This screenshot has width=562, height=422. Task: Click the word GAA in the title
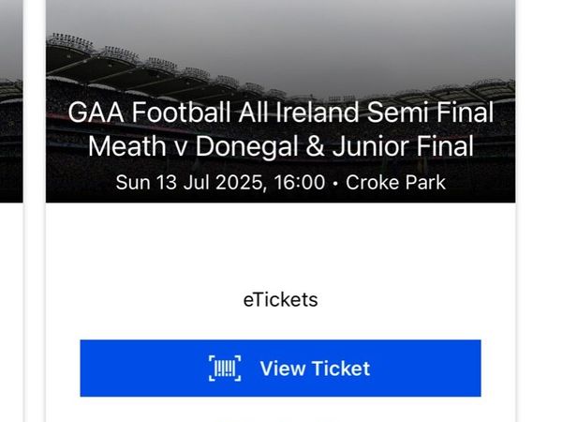[96, 113]
